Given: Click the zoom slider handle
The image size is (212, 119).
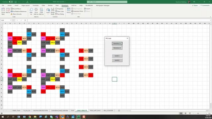Looking at the screenshot, I should pos(198,113).
